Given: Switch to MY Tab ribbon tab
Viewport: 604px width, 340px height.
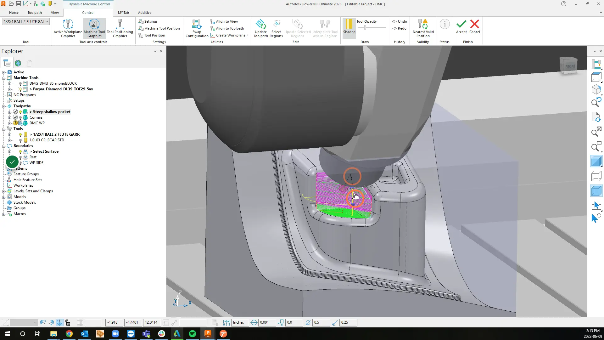Looking at the screenshot, I should click(123, 13).
